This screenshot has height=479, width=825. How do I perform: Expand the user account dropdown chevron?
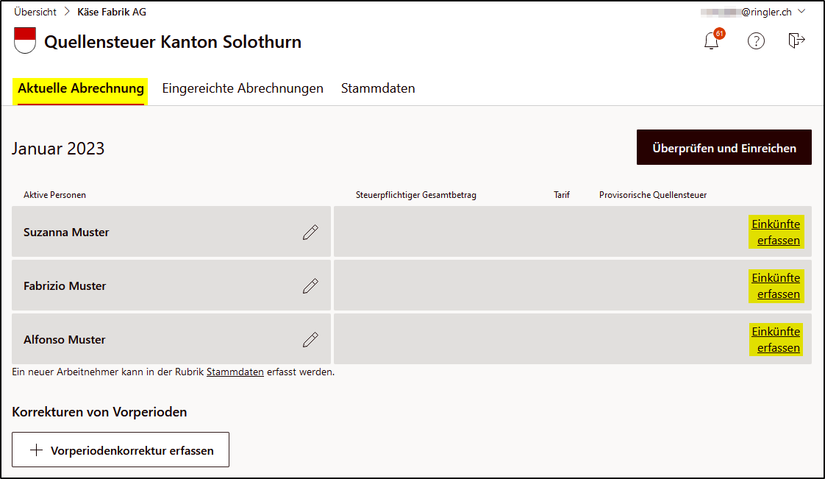click(x=801, y=11)
